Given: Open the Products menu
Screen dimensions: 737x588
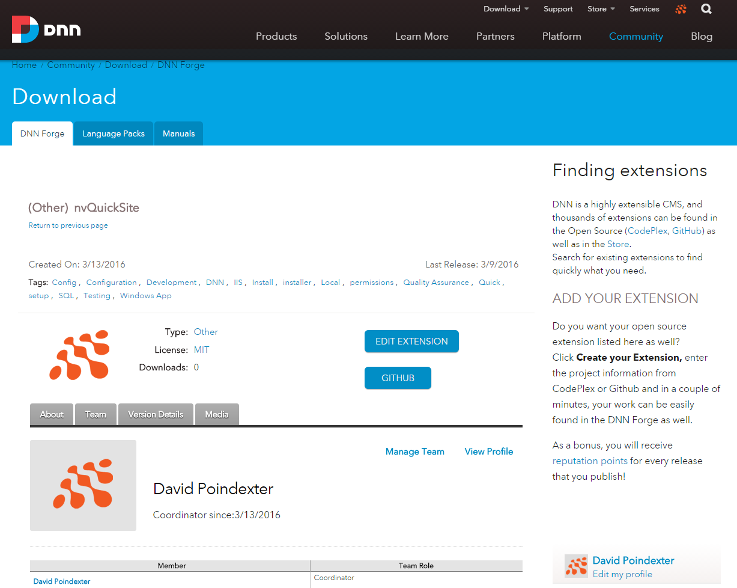Looking at the screenshot, I should coord(276,36).
